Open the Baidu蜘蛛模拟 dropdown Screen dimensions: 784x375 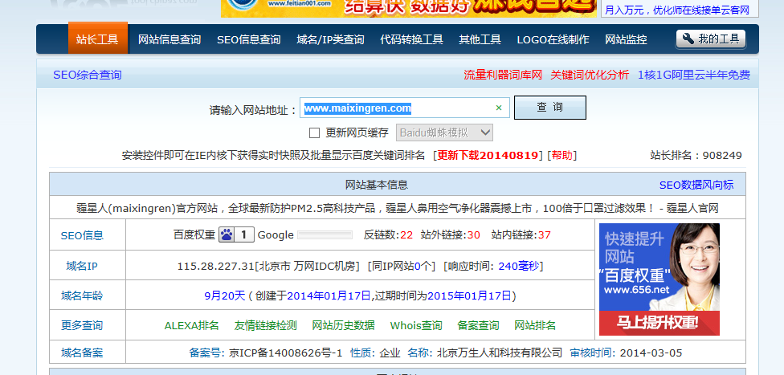pos(444,133)
